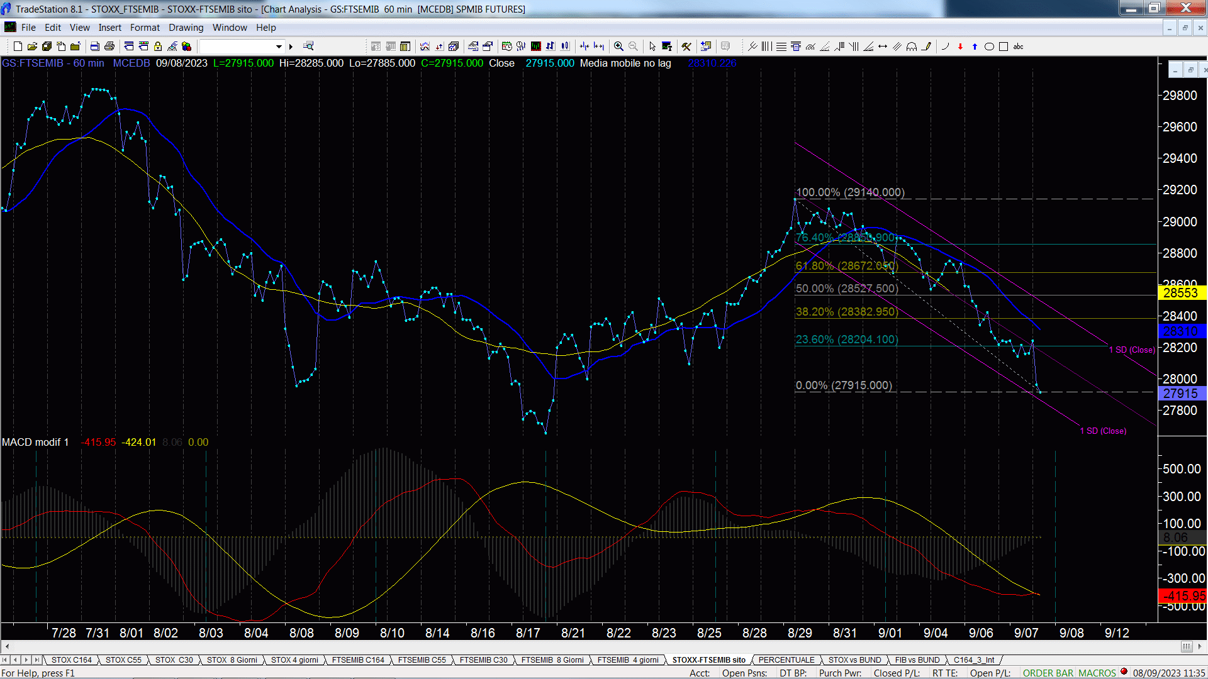Select the vertical lines cycle drawing tool

(x=766, y=47)
